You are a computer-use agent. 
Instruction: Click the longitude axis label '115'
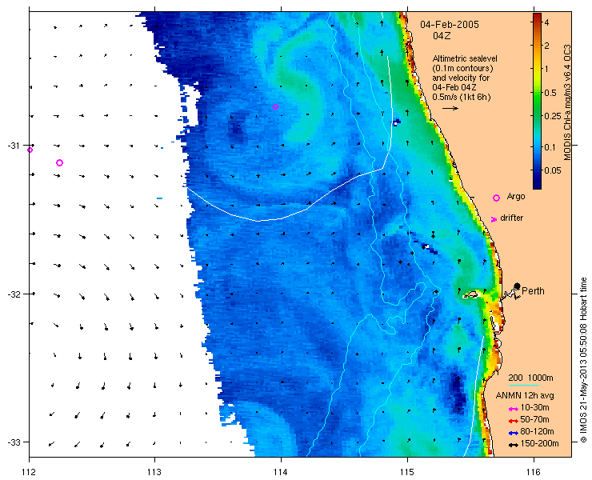[x=407, y=472]
